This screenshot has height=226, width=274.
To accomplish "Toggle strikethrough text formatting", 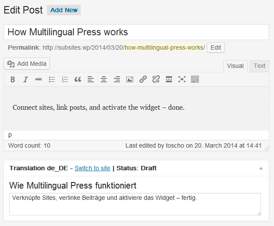I will coord(39,79).
